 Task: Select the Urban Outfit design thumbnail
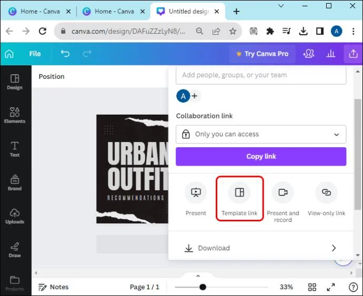point(132,169)
